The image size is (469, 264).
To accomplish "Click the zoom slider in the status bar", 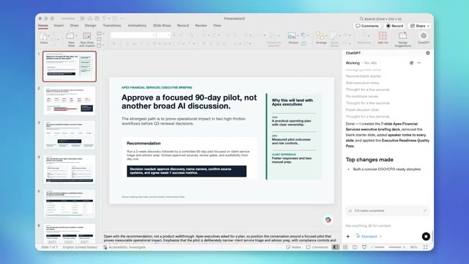I will click(388, 247).
